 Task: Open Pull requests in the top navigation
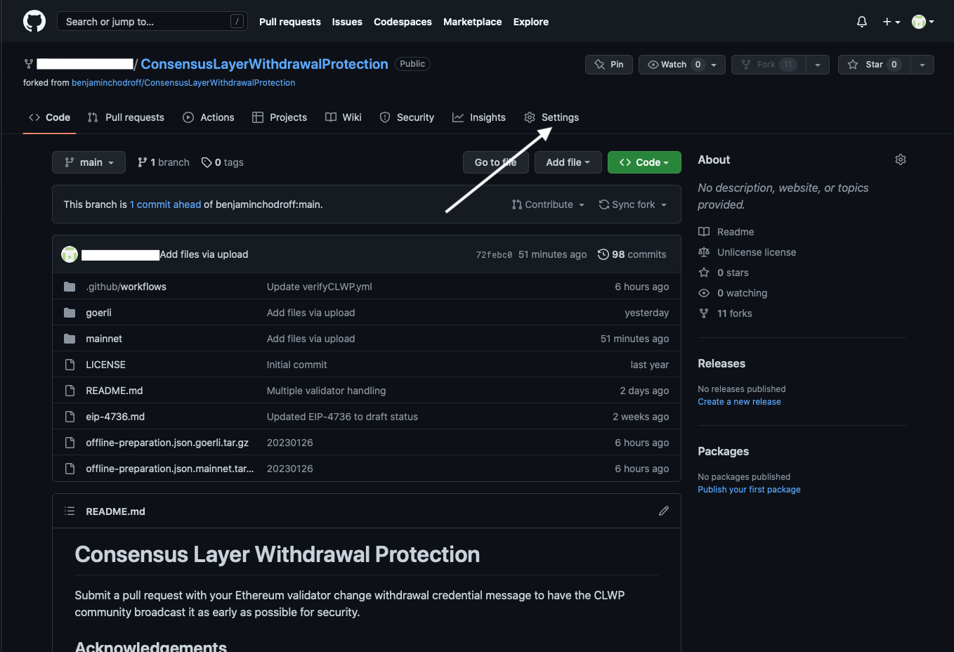click(x=289, y=22)
